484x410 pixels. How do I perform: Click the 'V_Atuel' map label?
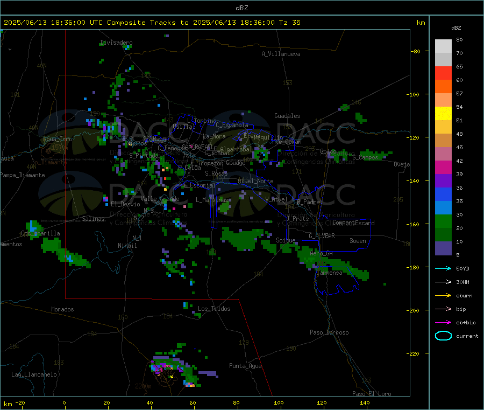pyautogui.click(x=276, y=199)
